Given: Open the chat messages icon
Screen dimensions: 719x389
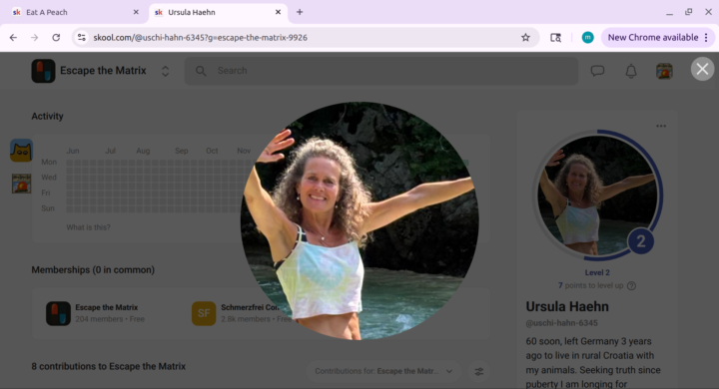Looking at the screenshot, I should [597, 71].
